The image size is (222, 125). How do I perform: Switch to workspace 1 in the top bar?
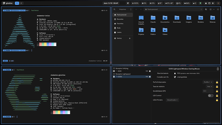[x=17, y=3]
